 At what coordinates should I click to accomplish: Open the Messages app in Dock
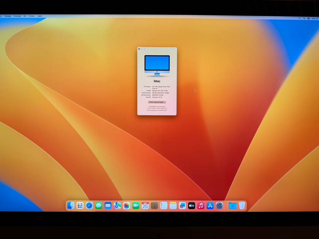click(98, 205)
